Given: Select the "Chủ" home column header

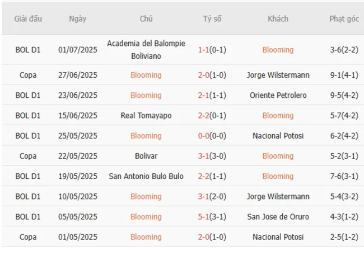Looking at the screenshot, I should pyautogui.click(x=146, y=19).
